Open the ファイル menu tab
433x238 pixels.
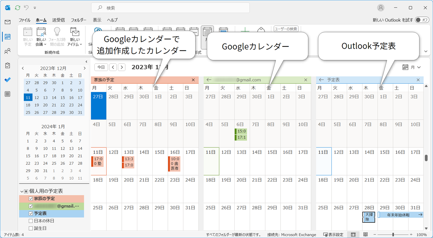click(24, 20)
